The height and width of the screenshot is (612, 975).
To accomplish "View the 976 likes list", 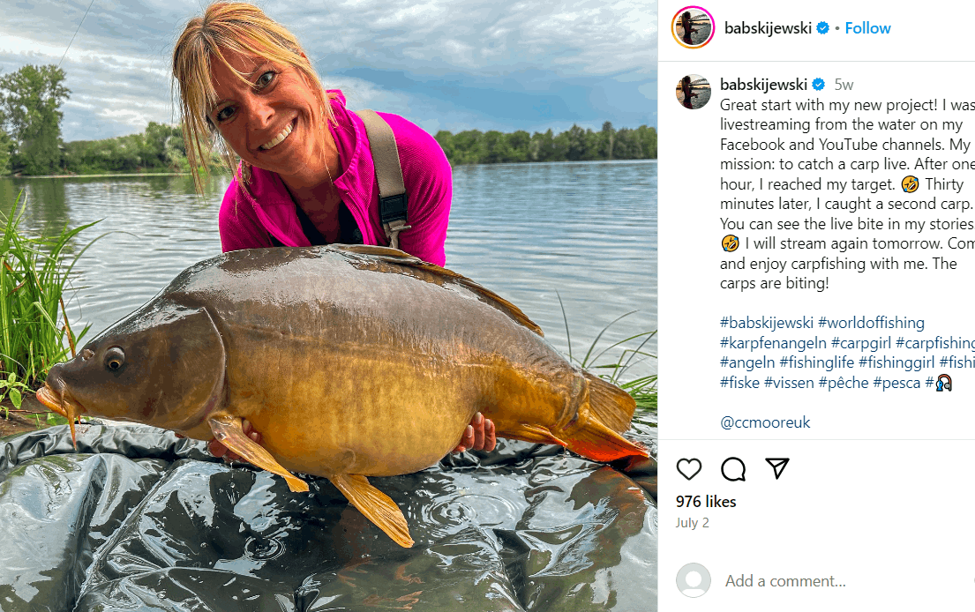I will [706, 502].
